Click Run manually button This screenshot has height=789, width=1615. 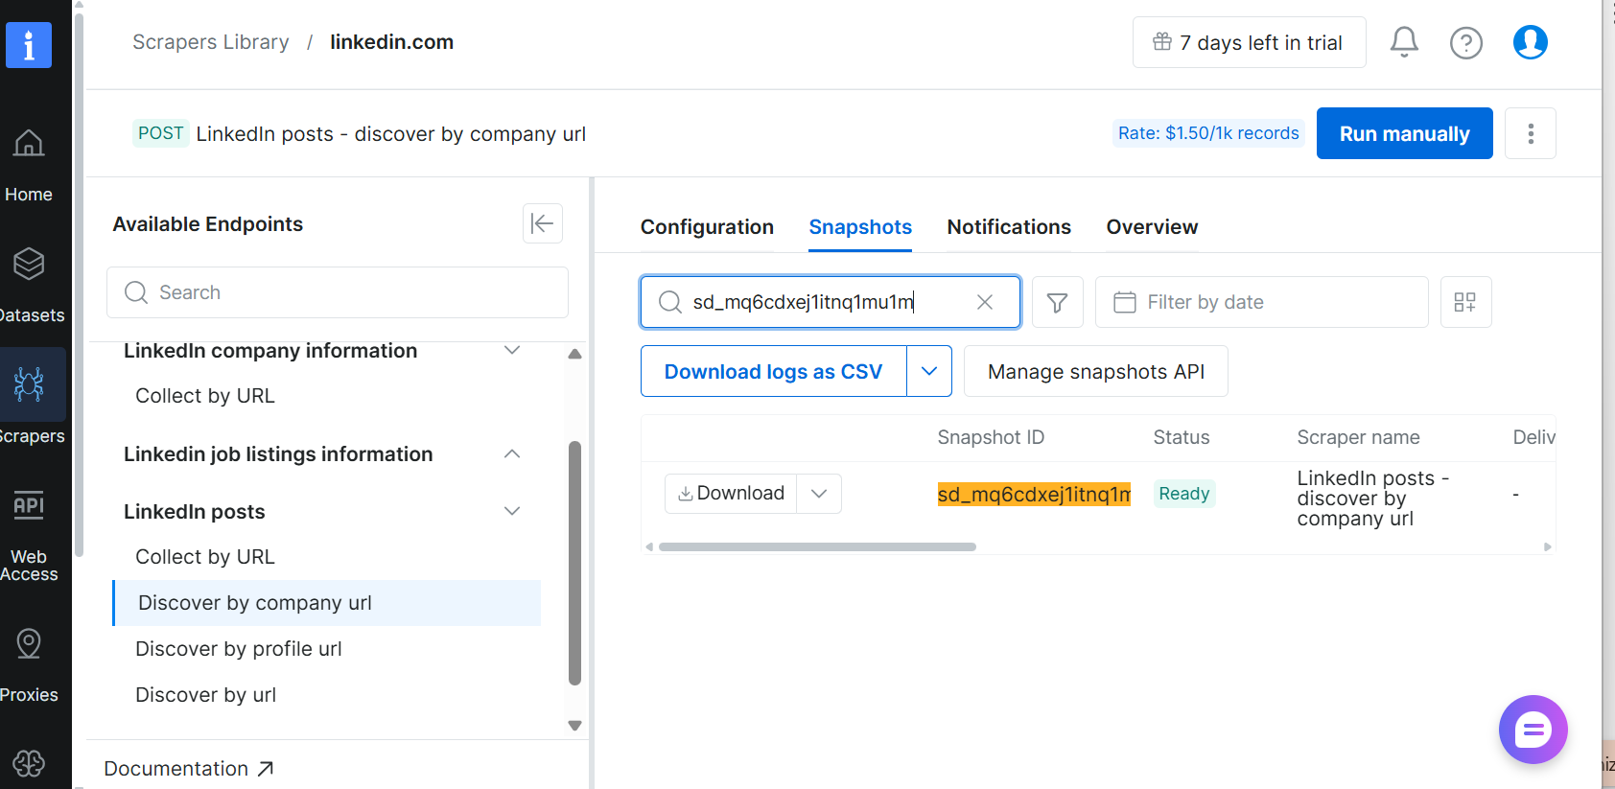pos(1404,133)
